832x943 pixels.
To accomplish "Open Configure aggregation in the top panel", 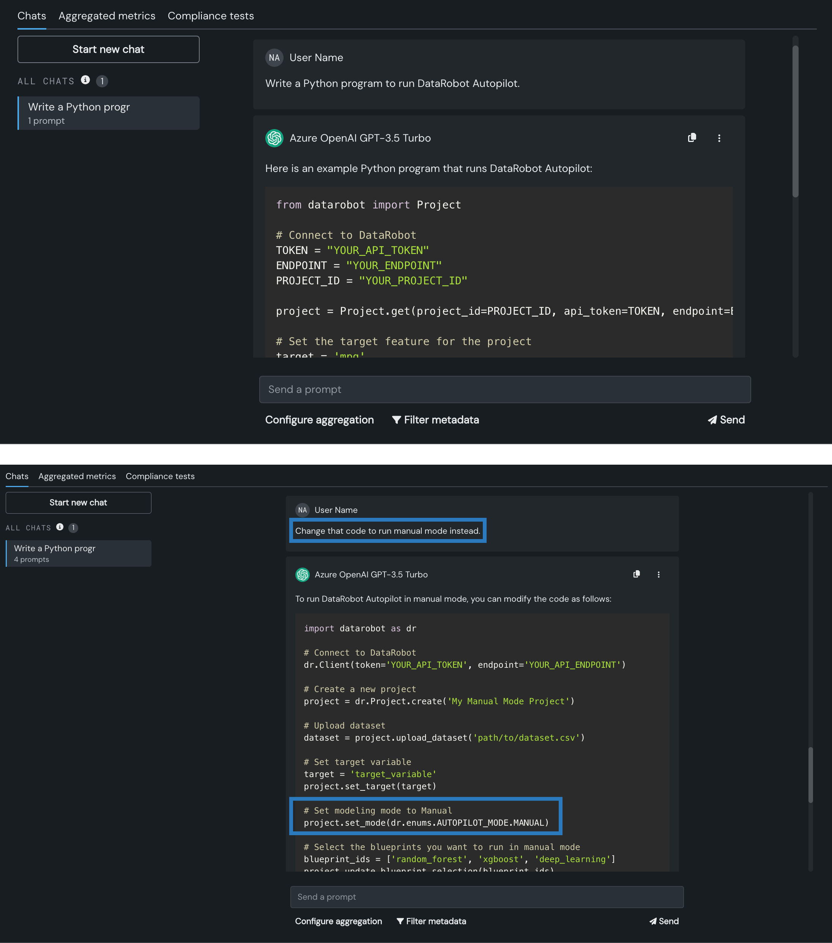I will [x=319, y=420].
